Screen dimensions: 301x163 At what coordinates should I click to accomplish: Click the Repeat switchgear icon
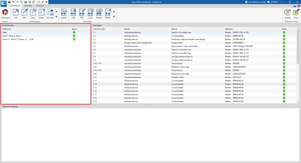click(99, 14)
